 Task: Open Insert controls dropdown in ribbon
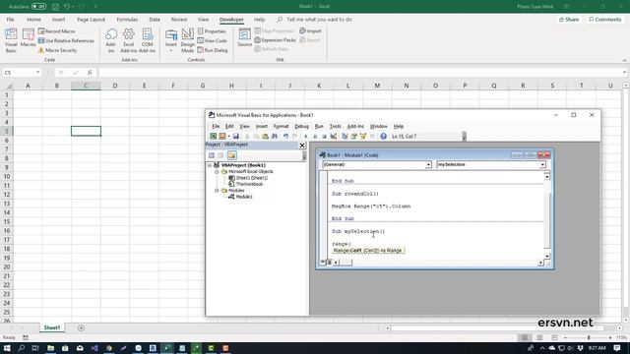tap(171, 40)
